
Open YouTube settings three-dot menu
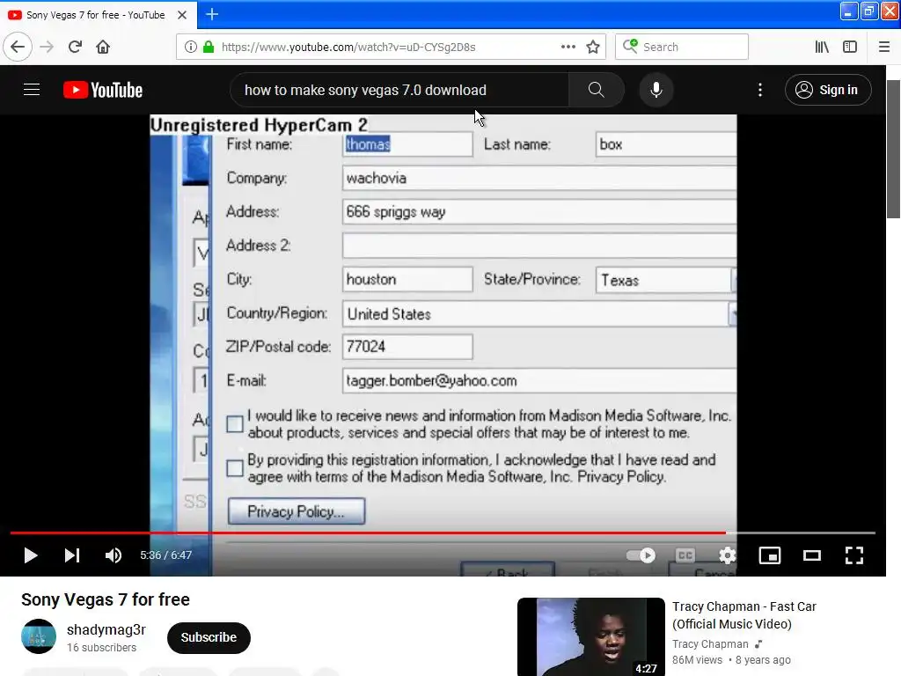point(760,90)
